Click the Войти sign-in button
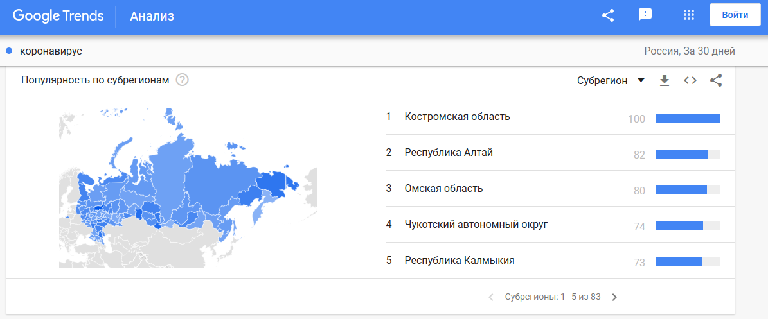Viewport: 768px width, 319px height. click(735, 15)
